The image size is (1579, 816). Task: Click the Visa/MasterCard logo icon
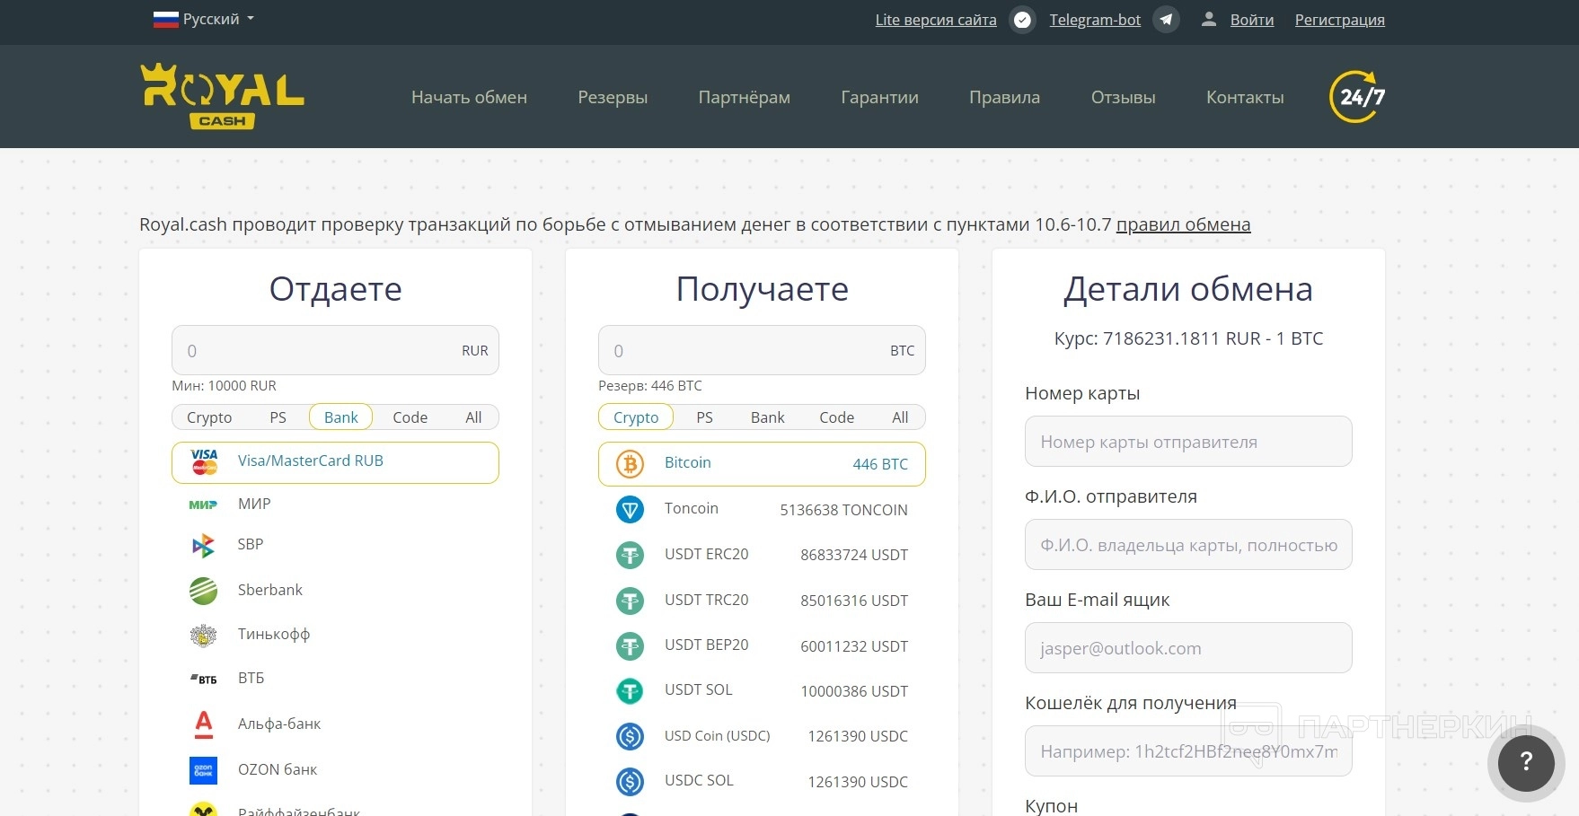204,461
